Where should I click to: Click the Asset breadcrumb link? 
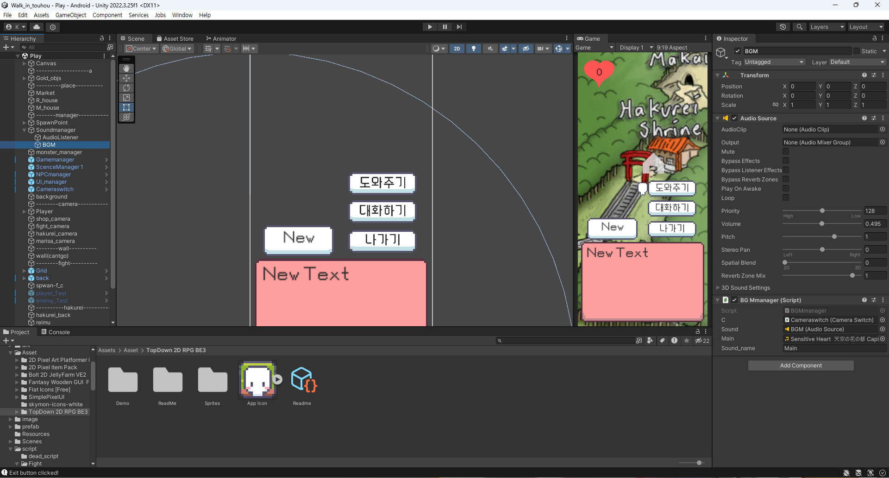click(131, 350)
